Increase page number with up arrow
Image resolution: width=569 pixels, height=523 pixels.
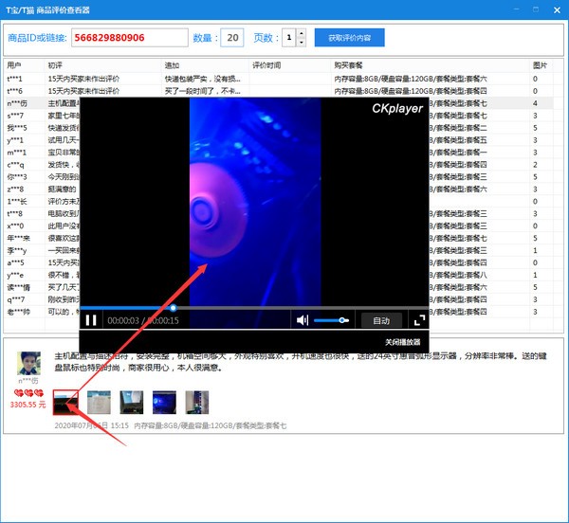coord(301,33)
